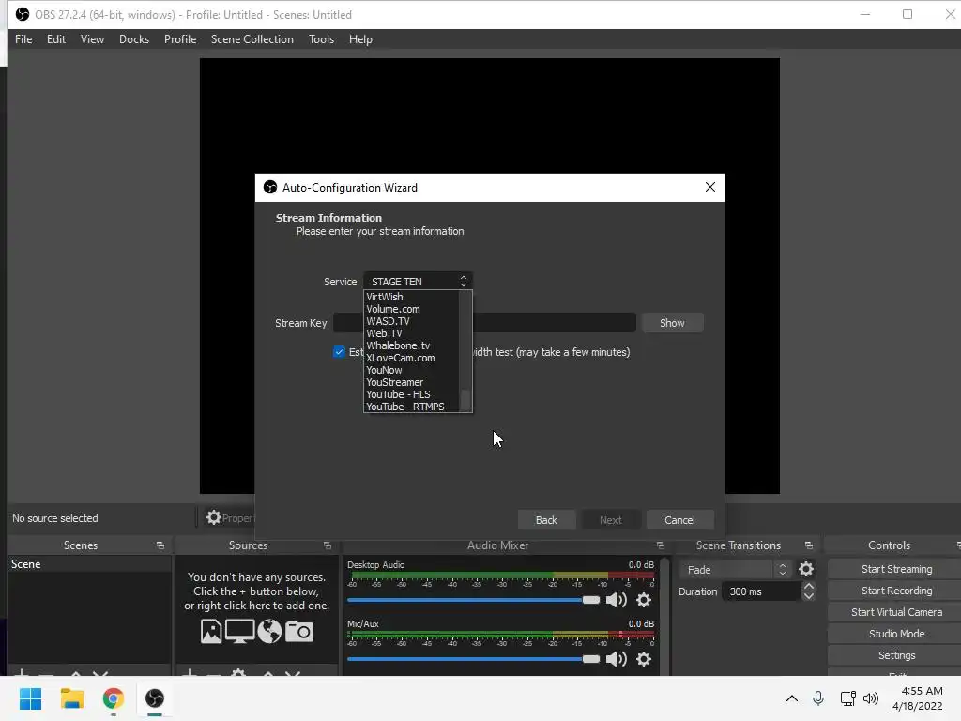Click the Back button in wizard

tap(546, 520)
